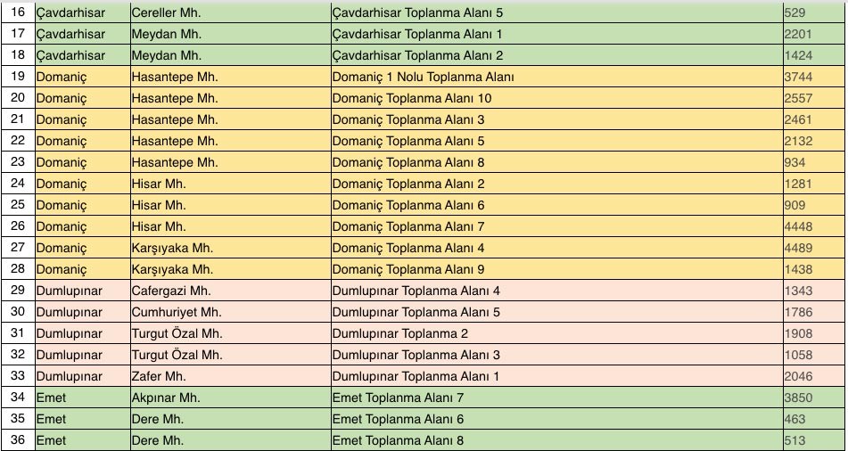Click the Cereller Mh. cell
Image resolution: width=848 pixels, height=451 pixels.
point(229,12)
